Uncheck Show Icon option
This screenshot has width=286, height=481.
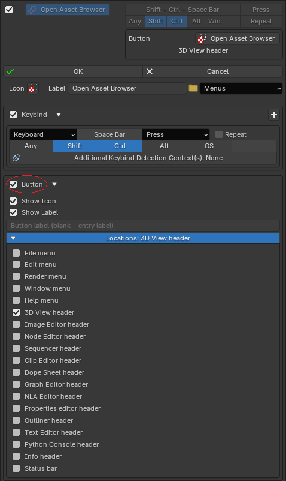13,201
